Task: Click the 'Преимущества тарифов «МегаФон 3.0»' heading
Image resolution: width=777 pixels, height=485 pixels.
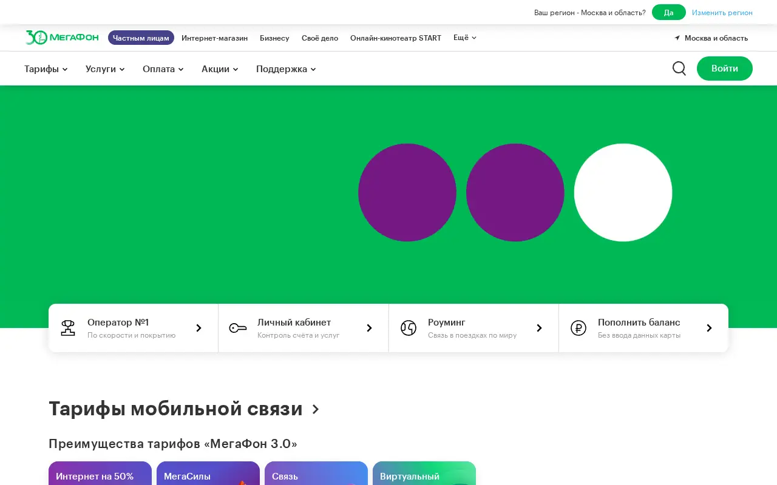Action: tap(173, 444)
